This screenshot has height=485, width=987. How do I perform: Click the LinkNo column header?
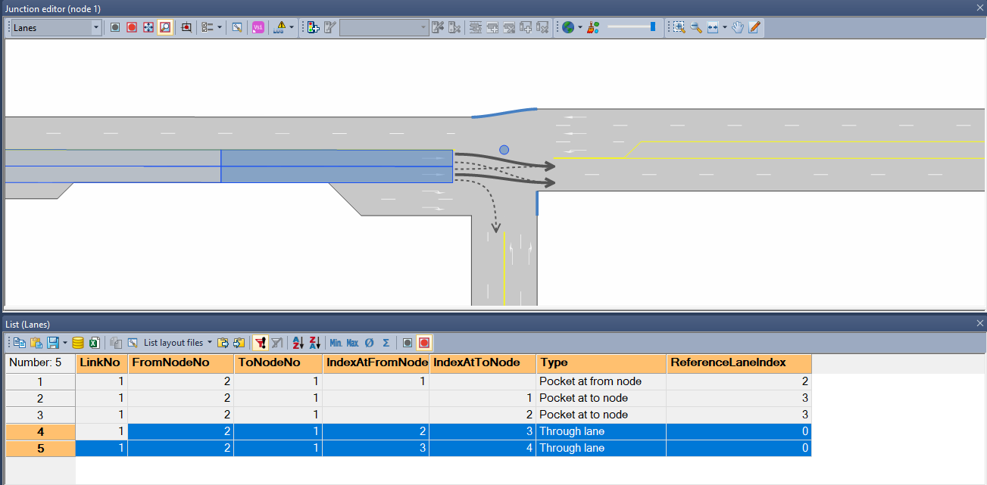point(101,363)
